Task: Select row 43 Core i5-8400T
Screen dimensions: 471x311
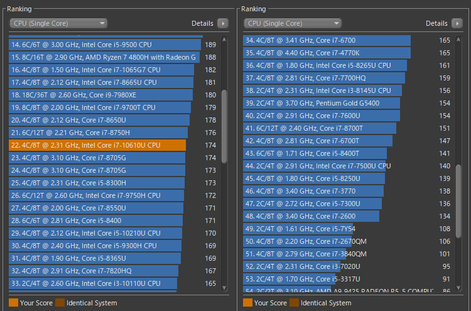Action: click(347, 153)
